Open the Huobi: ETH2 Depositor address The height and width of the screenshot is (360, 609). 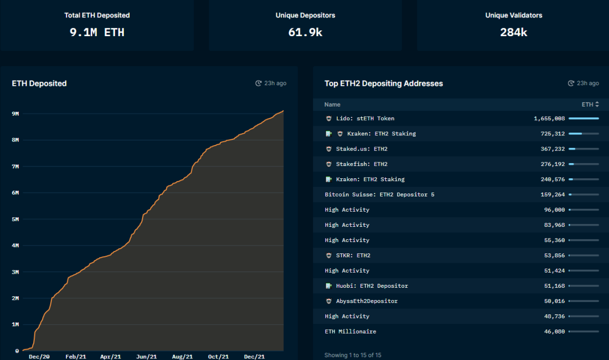(x=372, y=286)
